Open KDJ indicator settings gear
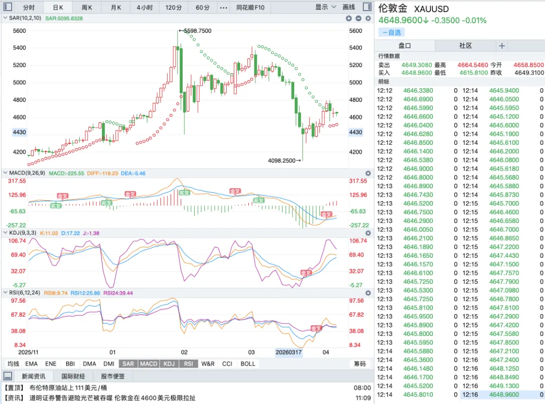Screen dimensions: 545x404 [368, 233]
